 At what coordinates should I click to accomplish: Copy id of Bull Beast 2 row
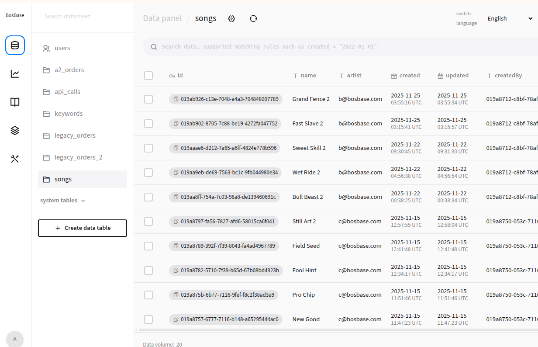[x=176, y=197]
